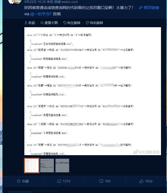167x193 pixels.
Task: Click the clockwise rotate icon
Action: tap(87, 23)
